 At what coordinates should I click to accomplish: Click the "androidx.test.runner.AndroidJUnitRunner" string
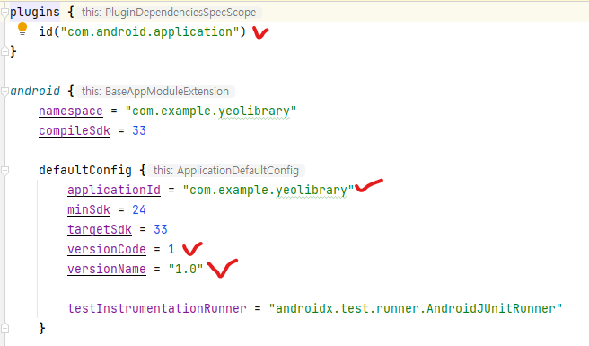pos(416,309)
